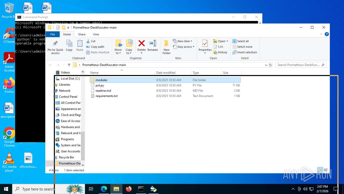Image resolution: width=344 pixels, height=194 pixels.
Task: Select Local Disk (C:) in navigation pane
Action: pyautogui.click(x=68, y=79)
